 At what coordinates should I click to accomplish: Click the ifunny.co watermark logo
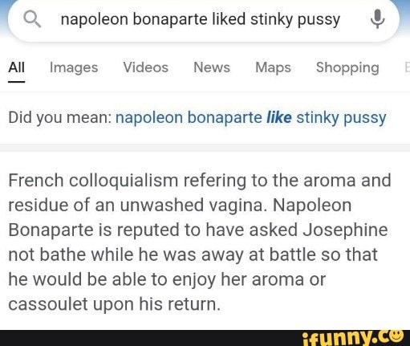[x=353, y=338]
